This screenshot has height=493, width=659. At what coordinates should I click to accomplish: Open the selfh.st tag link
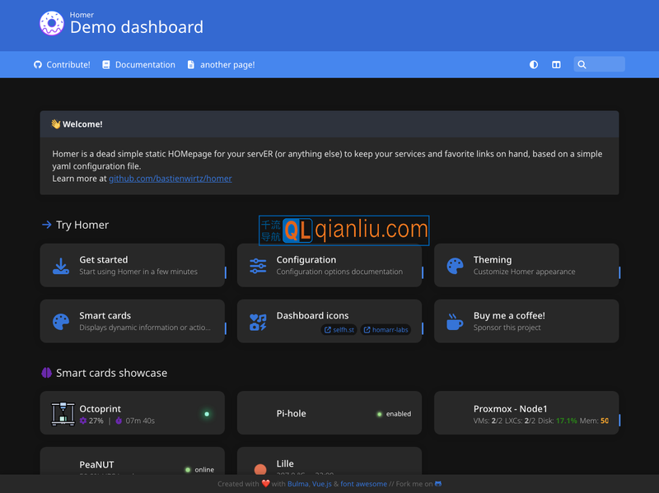[339, 330]
